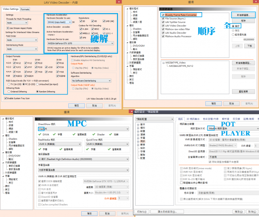Open the PotPlayer preset configuration dropdown
The width and height of the screenshot is (259, 217).
pos(154,119)
